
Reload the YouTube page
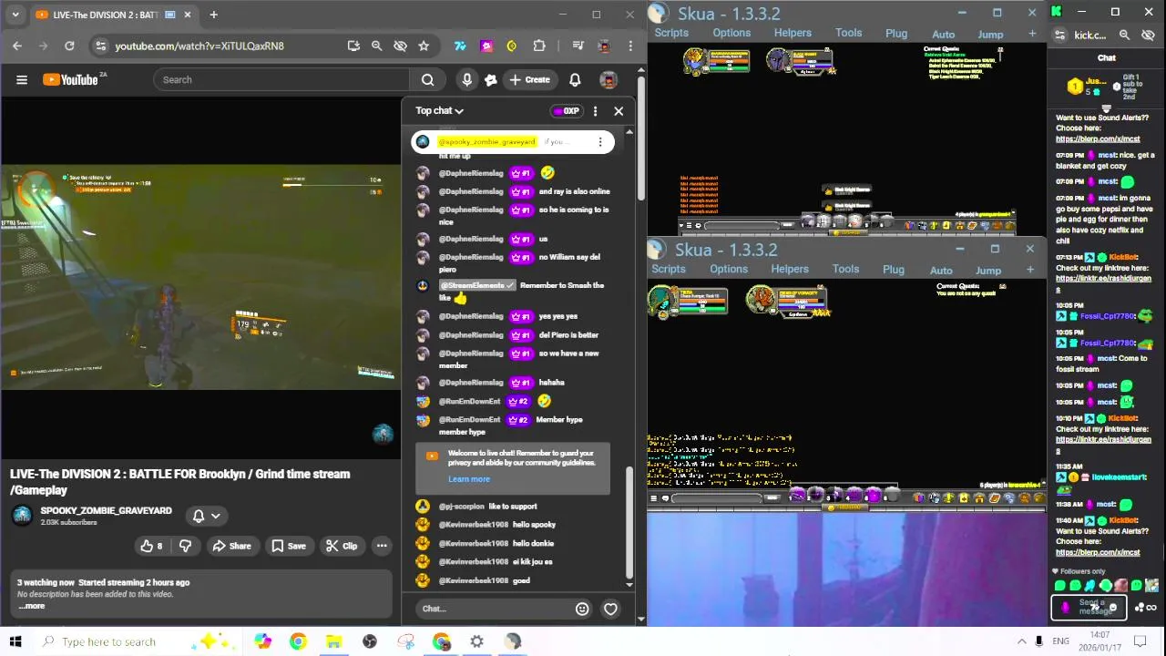click(69, 46)
